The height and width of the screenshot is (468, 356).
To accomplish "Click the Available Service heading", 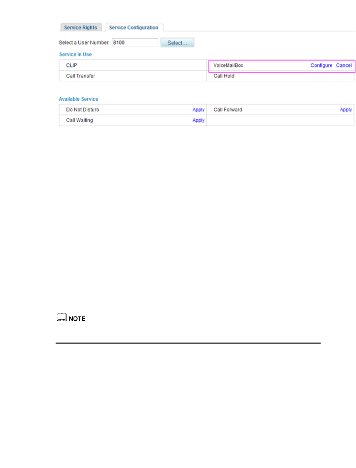I will tap(78, 99).
